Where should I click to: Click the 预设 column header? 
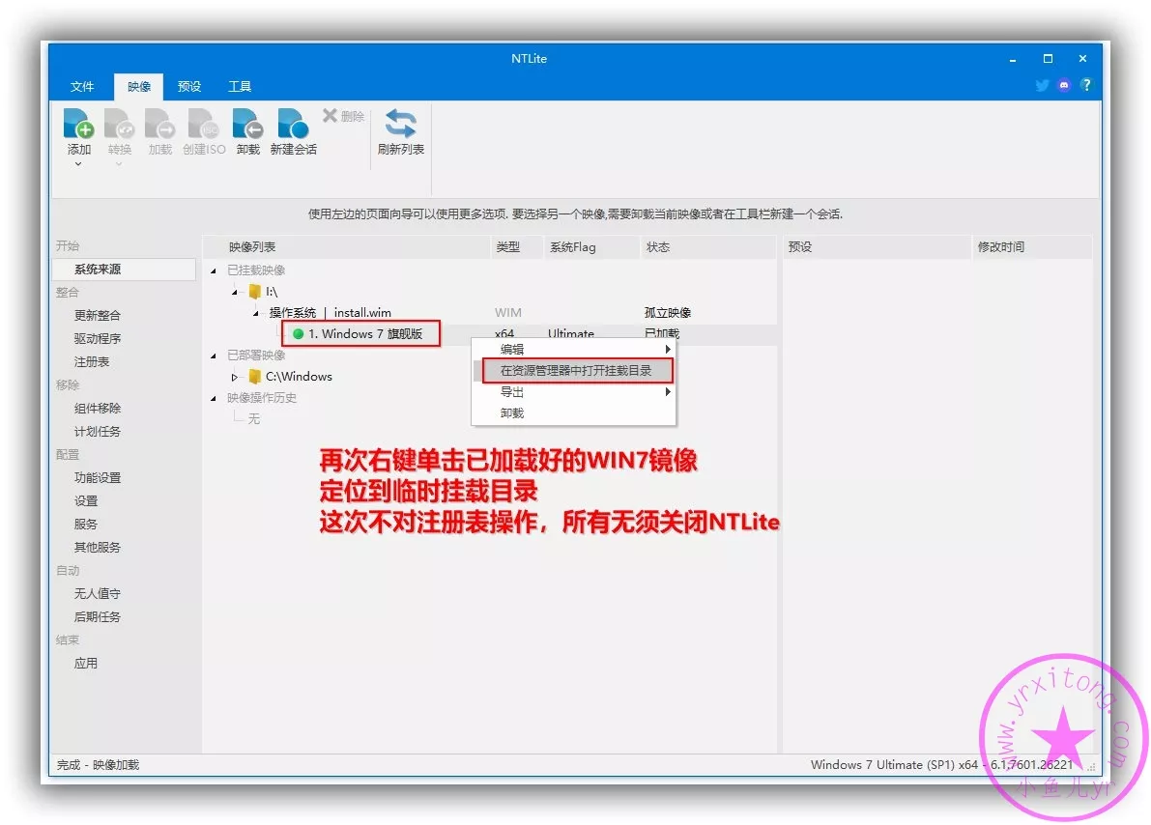pyautogui.click(x=877, y=247)
